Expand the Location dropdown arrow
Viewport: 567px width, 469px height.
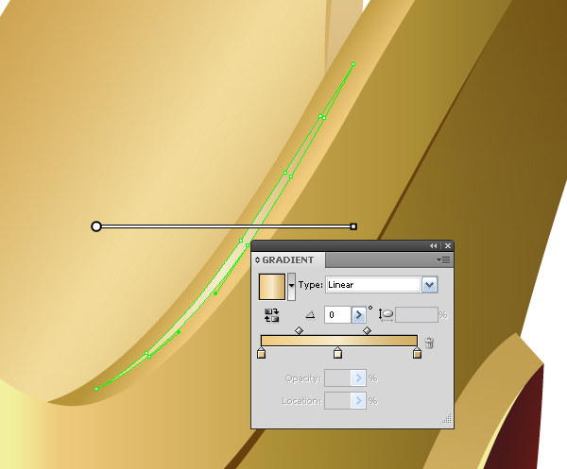(358, 401)
